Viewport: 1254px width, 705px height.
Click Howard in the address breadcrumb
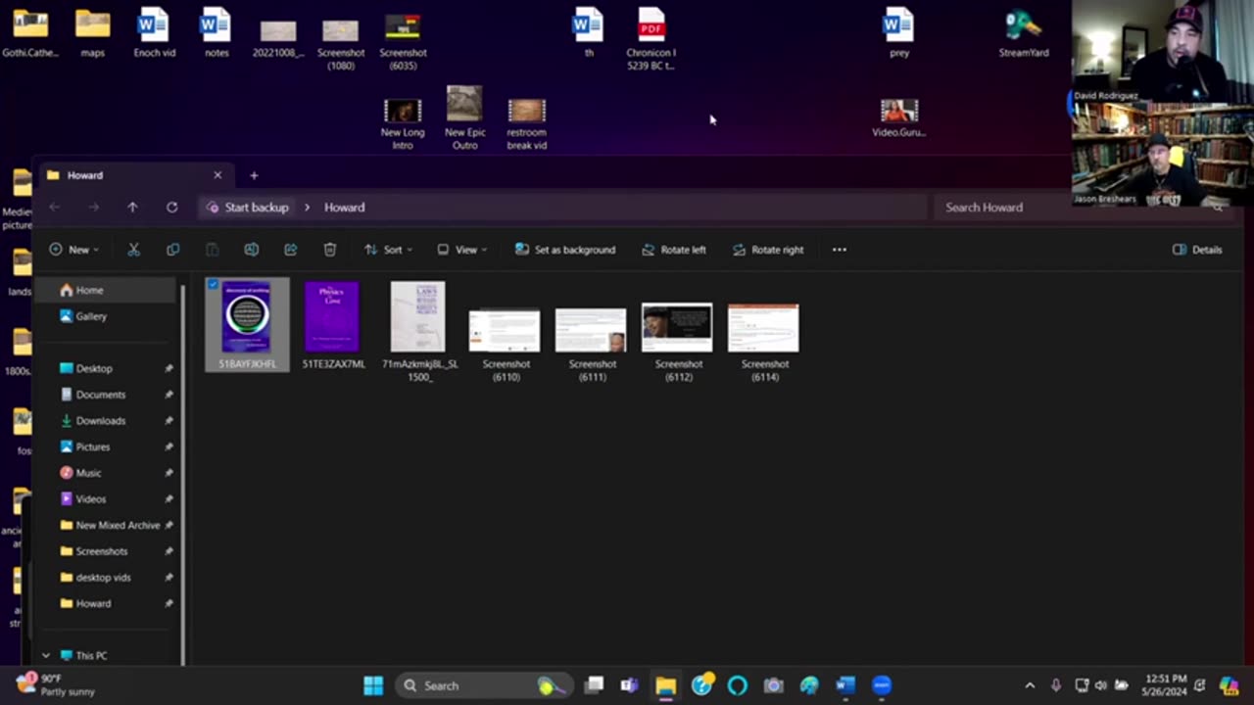[x=344, y=208]
